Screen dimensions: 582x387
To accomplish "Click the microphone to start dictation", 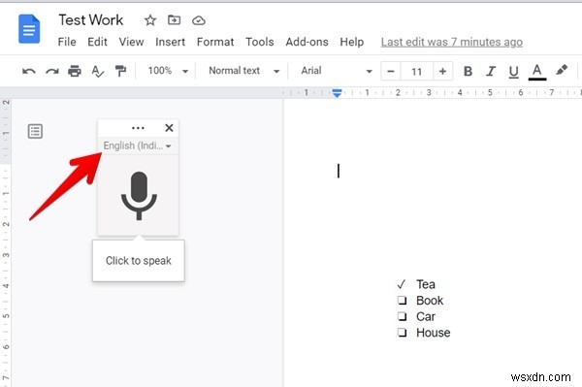I will pos(139,196).
